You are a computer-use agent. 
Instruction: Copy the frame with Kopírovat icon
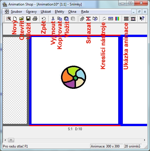coord(60,19)
